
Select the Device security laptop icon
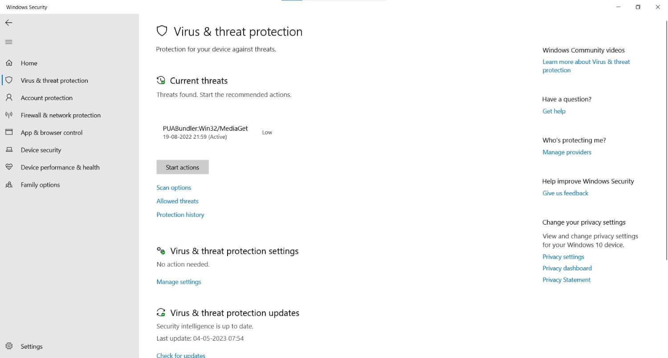click(9, 150)
